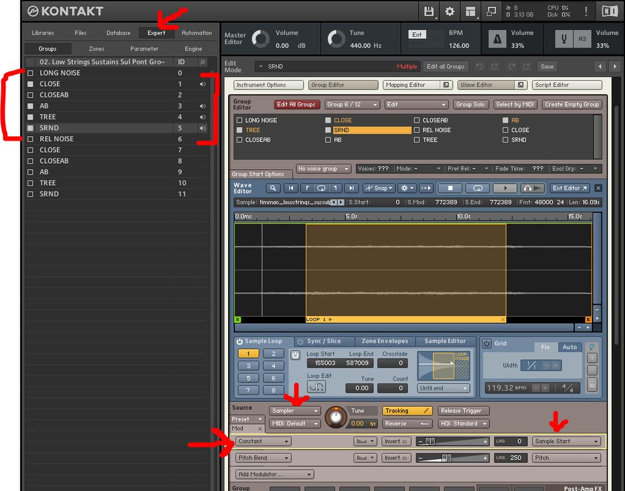625x491 pixels.
Task: Switch to the Automation tab
Action: [x=196, y=33]
